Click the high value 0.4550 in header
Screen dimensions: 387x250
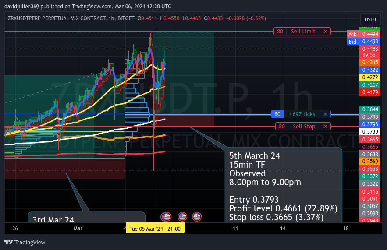[x=171, y=18]
